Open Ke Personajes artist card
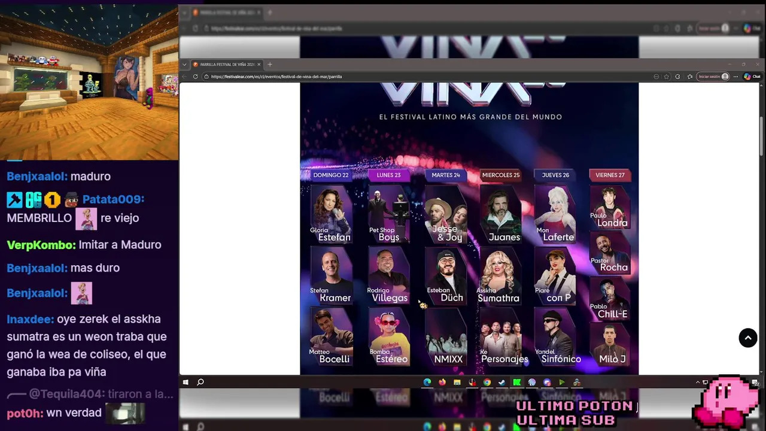 503,336
